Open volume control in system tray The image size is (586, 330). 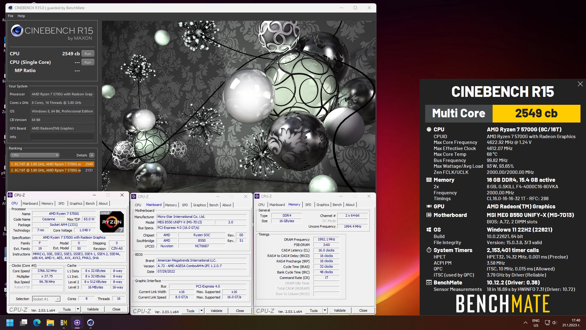tap(555, 323)
